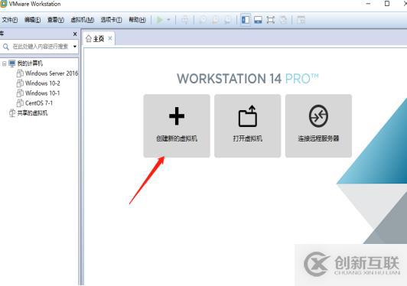Open the 虚拟机(M) menu
The width and height of the screenshot is (407, 286).
tap(83, 20)
